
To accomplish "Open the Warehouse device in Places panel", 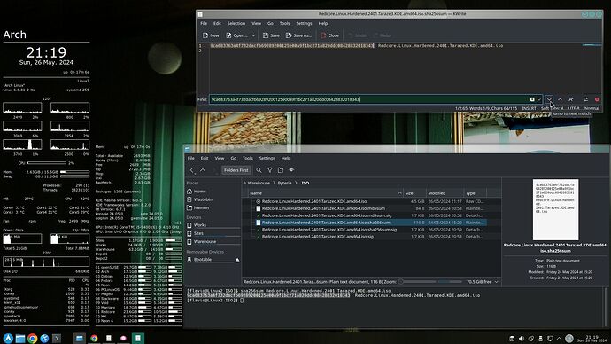I will [213, 242].
